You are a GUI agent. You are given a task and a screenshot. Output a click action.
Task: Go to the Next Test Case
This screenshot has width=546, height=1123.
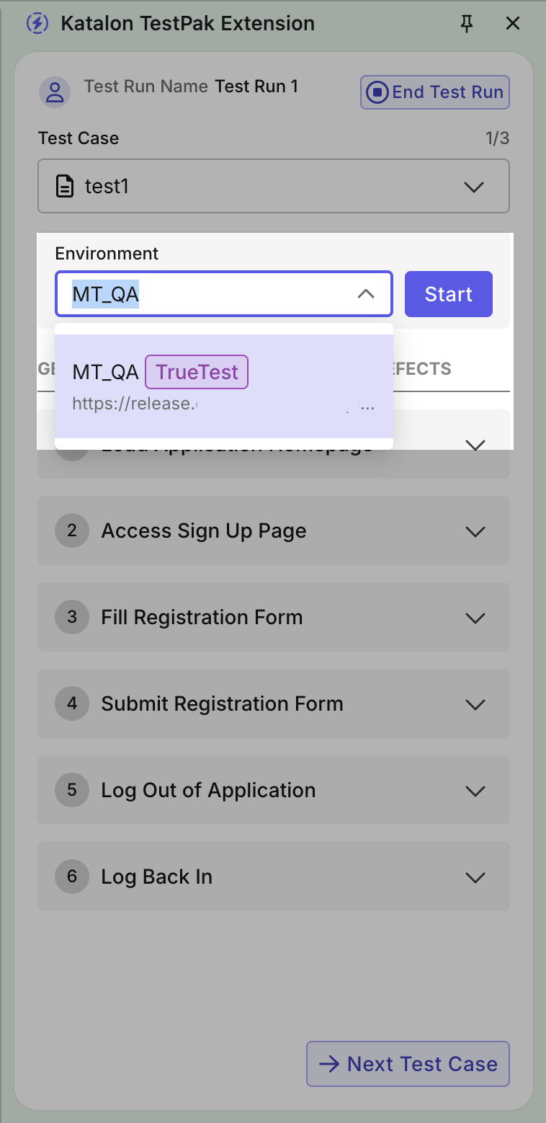coord(408,1064)
